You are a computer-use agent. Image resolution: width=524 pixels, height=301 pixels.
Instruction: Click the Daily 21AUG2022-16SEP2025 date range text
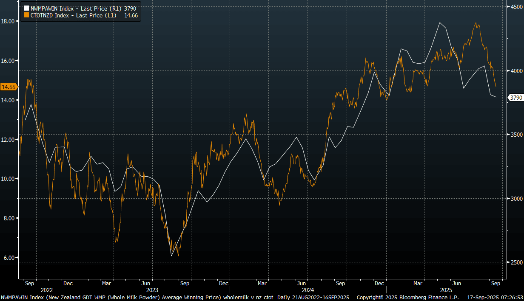pos(313,298)
